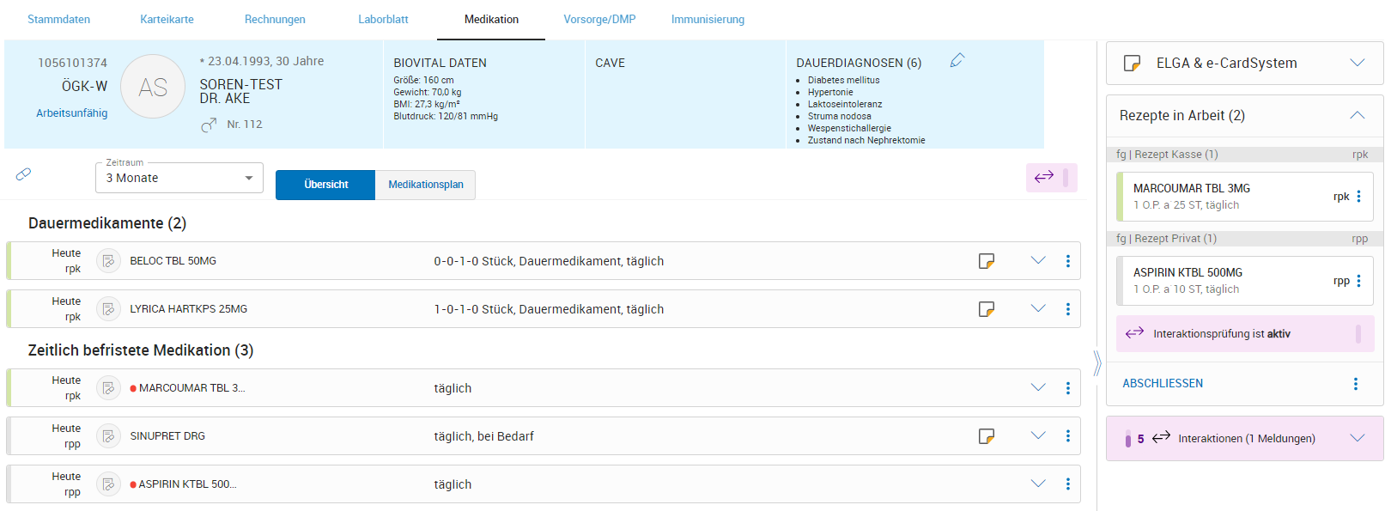Click the edit pencil icon beside Dauerdiagnosen

tap(957, 60)
